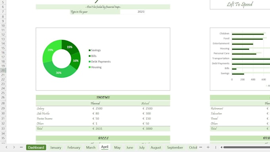
Task: Select the 16% donut chart segment
Action: 75,61
